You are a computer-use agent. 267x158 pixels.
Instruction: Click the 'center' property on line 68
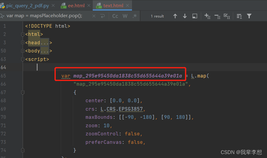pos(95,101)
